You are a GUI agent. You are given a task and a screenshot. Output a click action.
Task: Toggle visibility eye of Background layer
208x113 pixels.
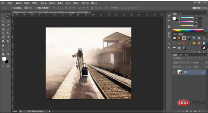[174, 72]
